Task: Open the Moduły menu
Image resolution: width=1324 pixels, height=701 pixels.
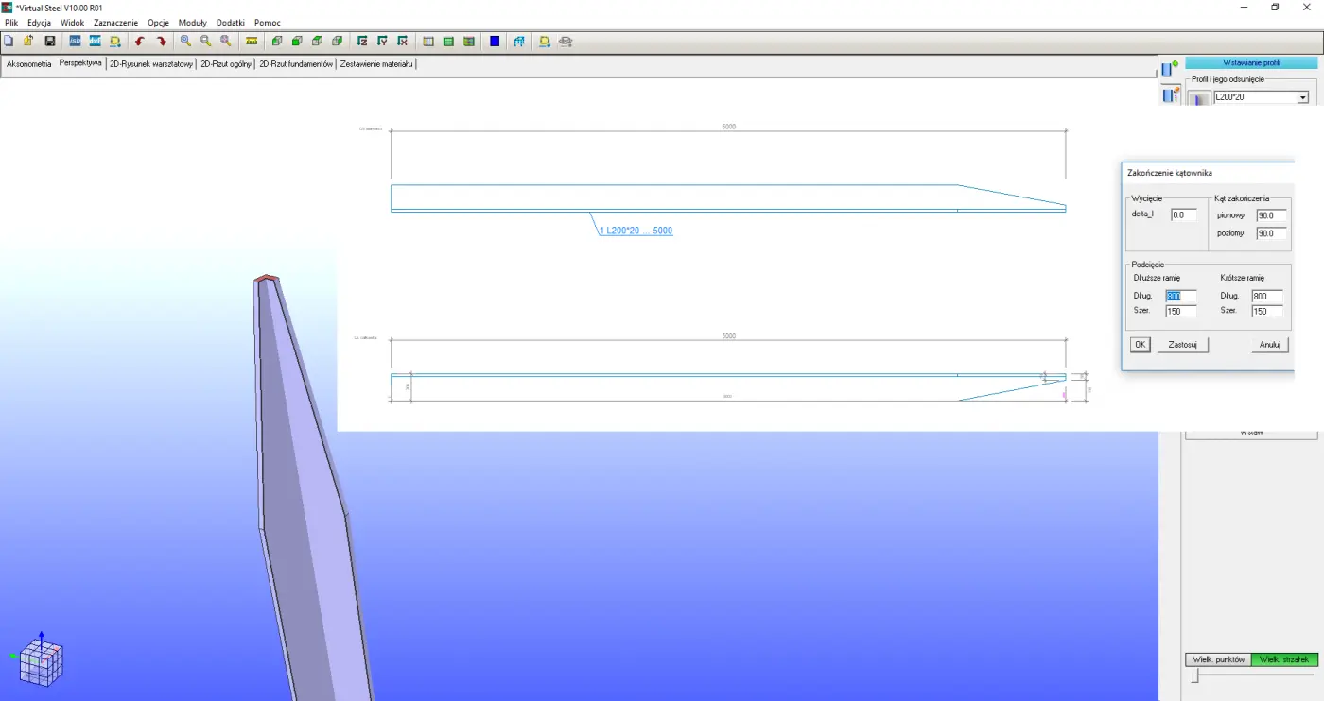Action: (192, 22)
